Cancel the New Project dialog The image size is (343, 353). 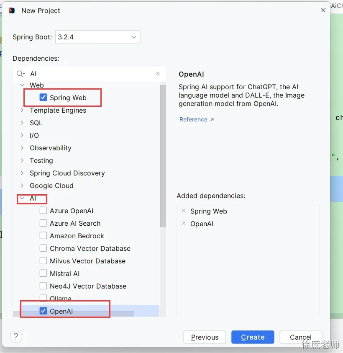click(301, 337)
